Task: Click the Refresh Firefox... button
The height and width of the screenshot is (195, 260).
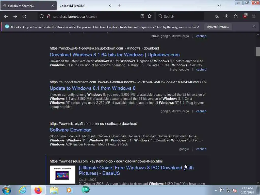Action: coord(218,27)
